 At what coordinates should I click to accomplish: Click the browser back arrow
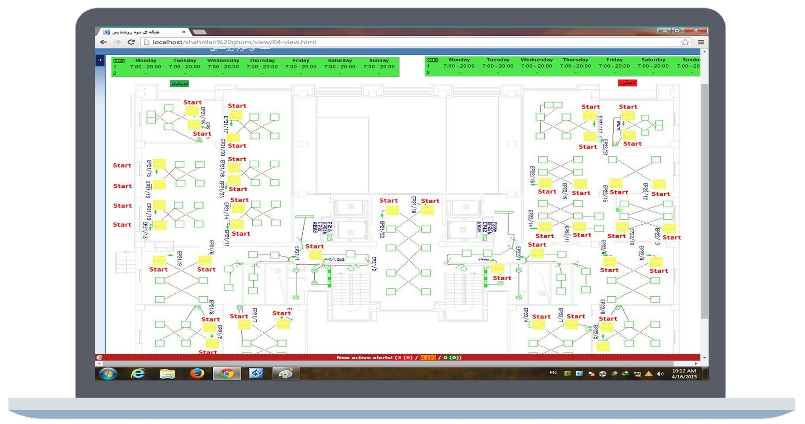click(103, 42)
